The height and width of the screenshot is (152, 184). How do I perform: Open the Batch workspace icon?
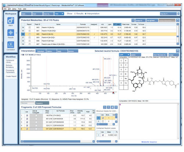[11, 21]
